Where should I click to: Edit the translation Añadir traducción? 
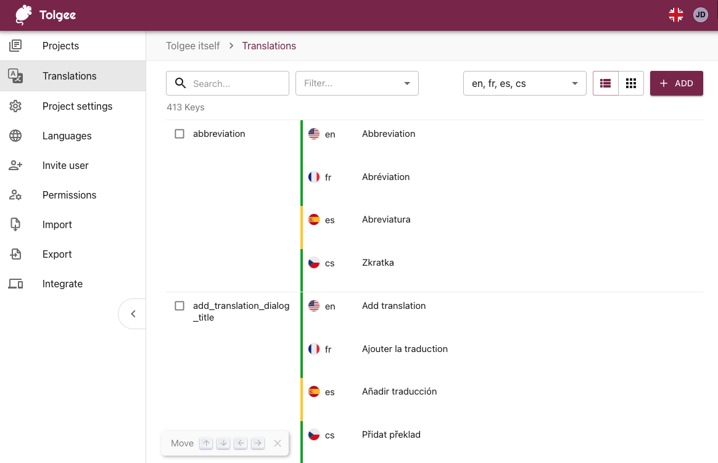tap(399, 391)
